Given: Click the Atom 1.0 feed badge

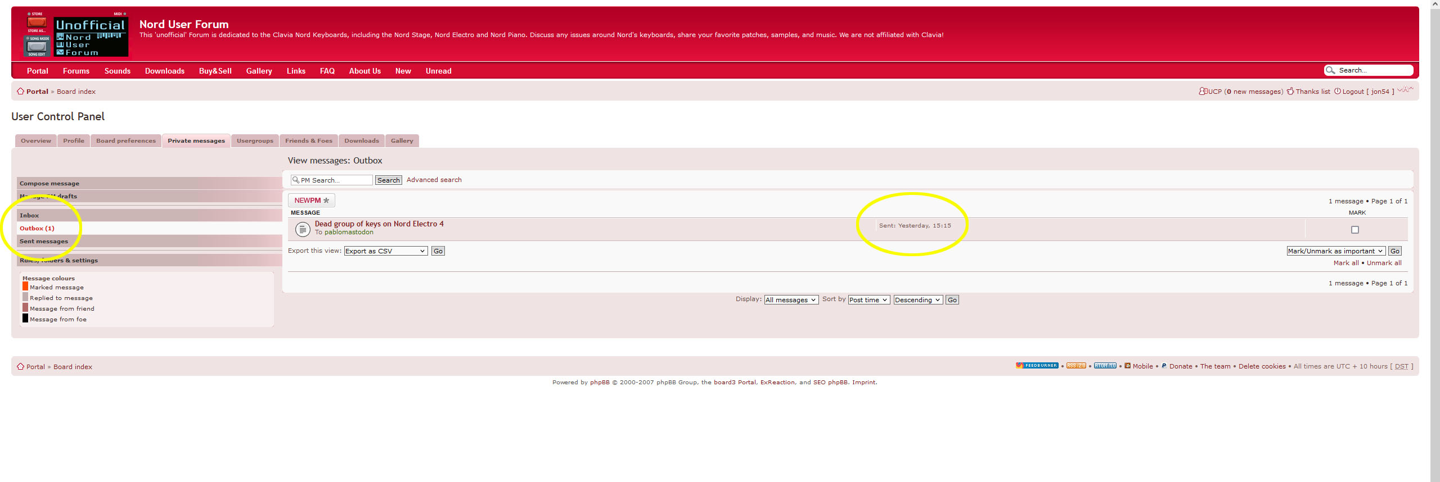Looking at the screenshot, I should (1105, 366).
